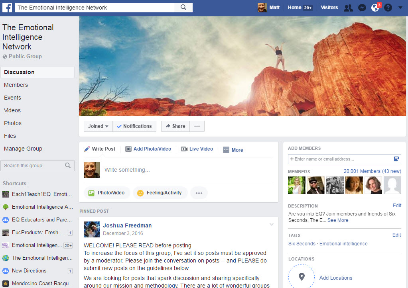Click the Share button
The image size is (408, 288).
click(x=175, y=126)
